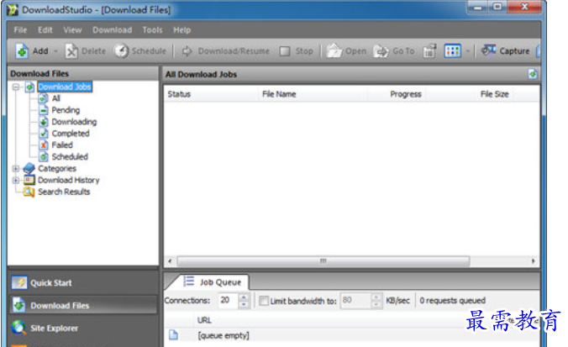Select the Scheduled tree item

pos(70,156)
